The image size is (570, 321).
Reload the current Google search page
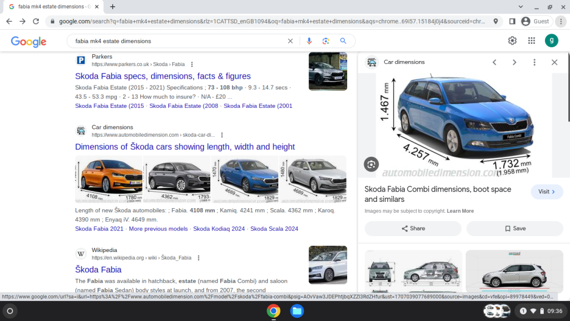35,22
